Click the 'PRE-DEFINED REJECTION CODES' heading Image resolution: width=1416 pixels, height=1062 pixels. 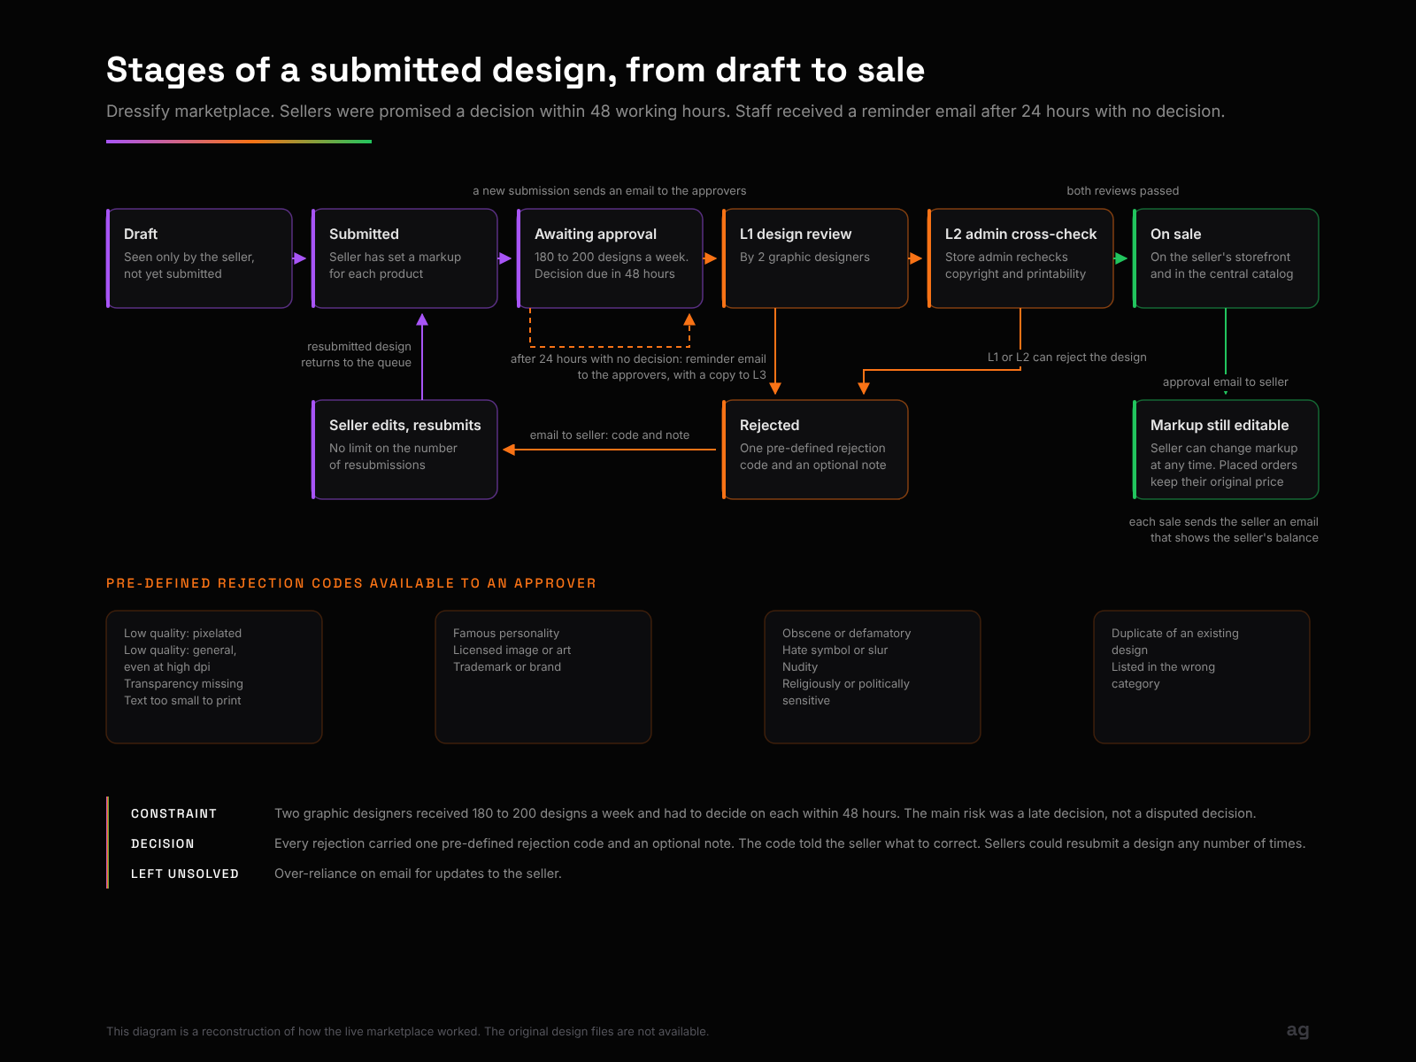tap(351, 583)
